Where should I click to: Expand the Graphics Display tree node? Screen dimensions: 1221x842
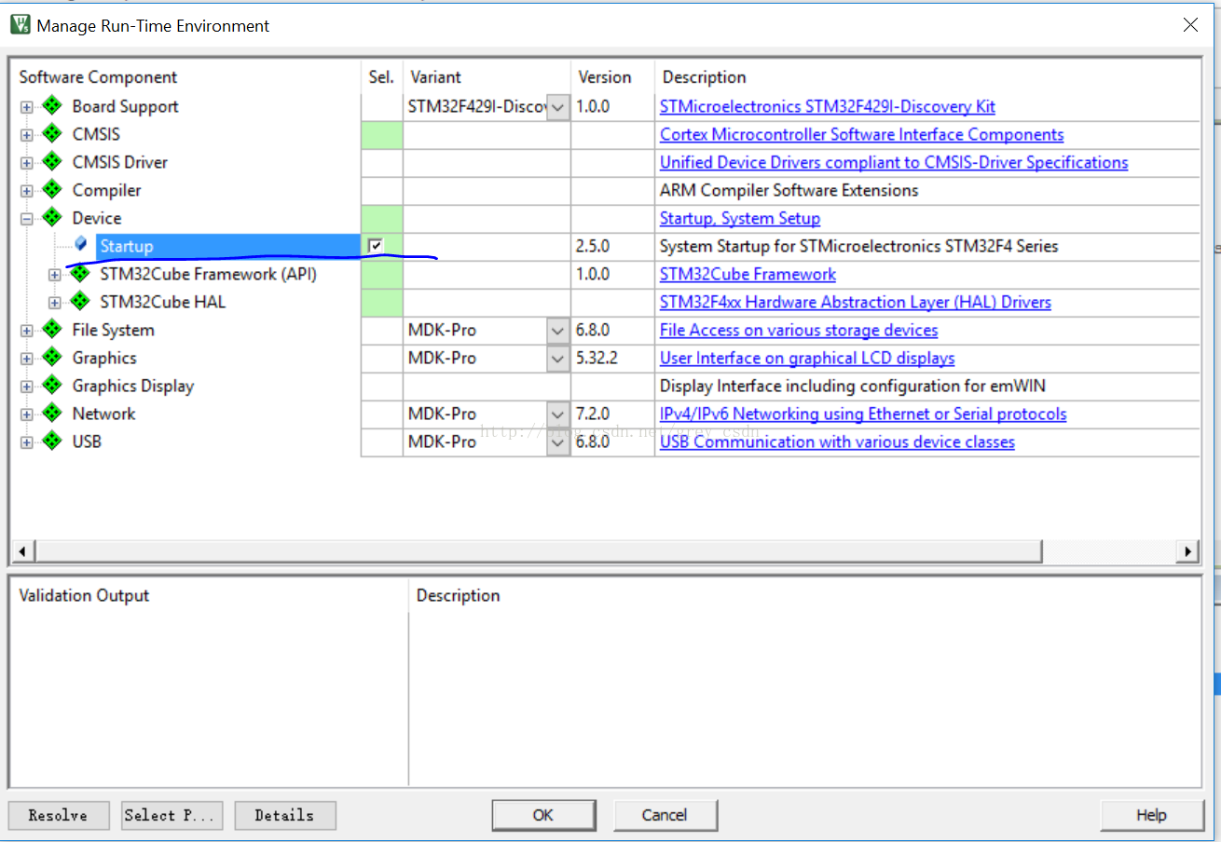(26, 387)
